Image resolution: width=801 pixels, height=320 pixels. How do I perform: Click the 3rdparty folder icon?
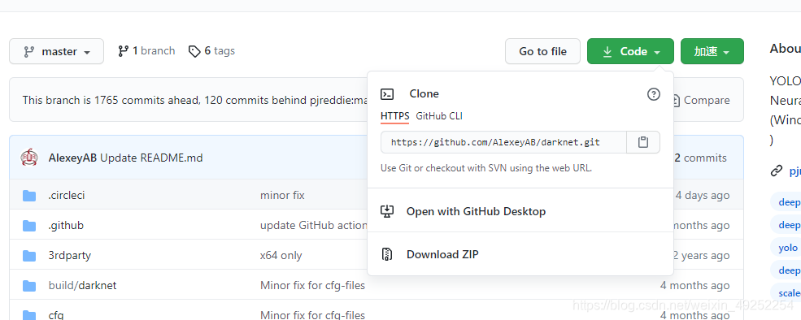(29, 255)
